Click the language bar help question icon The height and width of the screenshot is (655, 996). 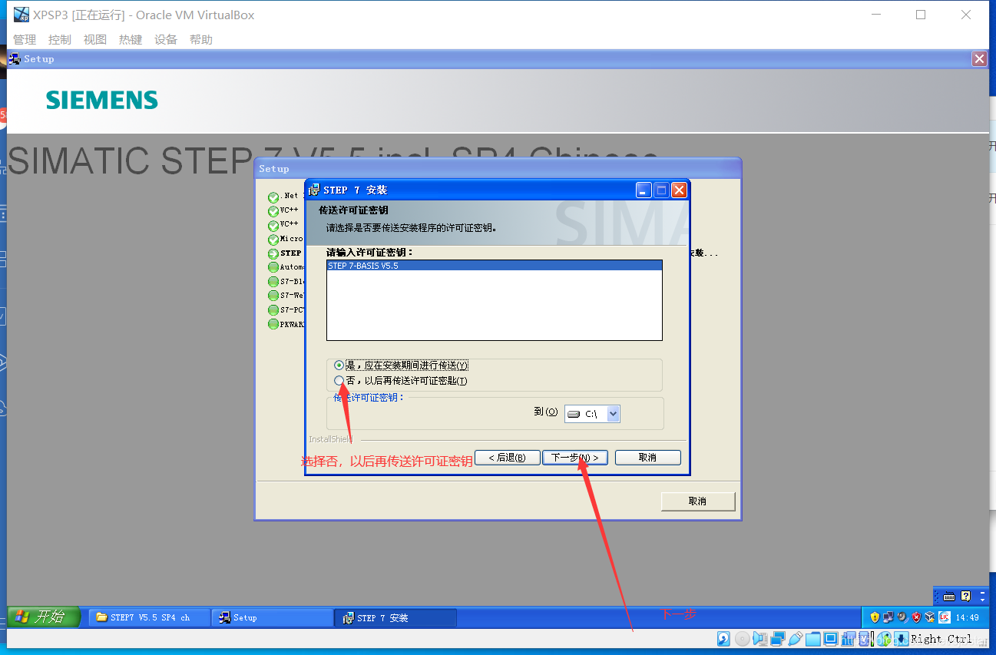[966, 596]
